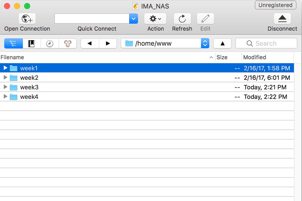Expand the week4 folder
Screen dimensions: 302x201
5,96
